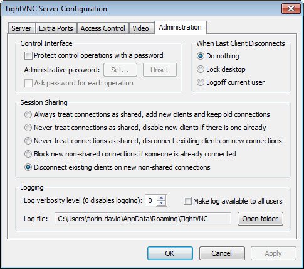Select Logoff current user option
This screenshot has height=269, width=304.
click(x=201, y=82)
